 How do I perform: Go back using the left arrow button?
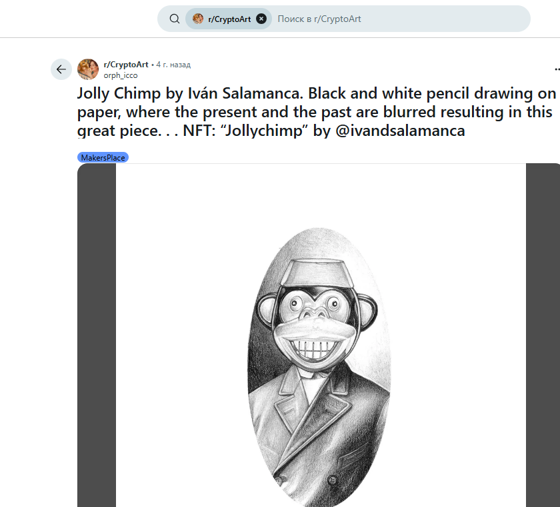(x=61, y=69)
